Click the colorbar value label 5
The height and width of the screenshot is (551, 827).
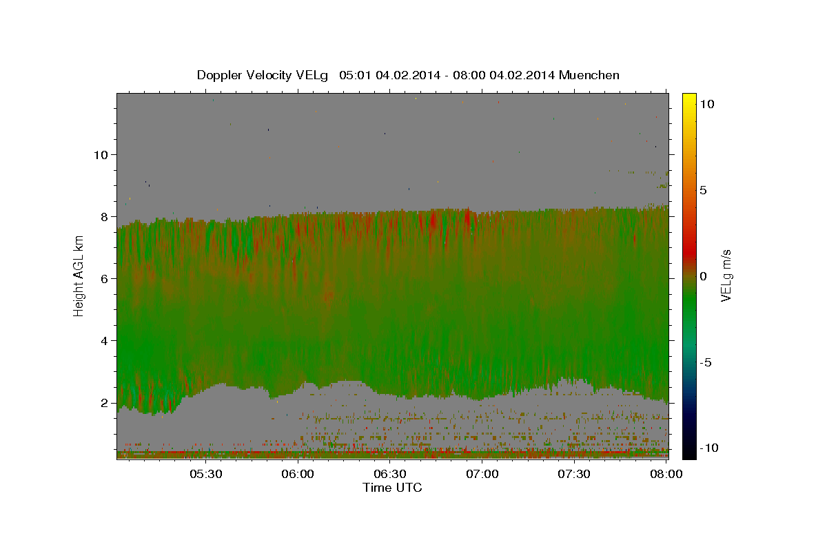[704, 190]
